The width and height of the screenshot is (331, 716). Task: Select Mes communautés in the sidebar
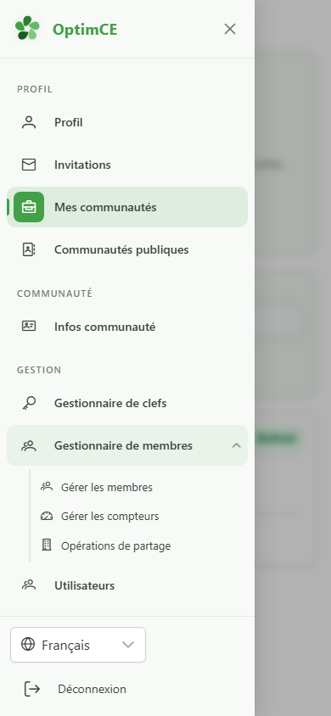tap(127, 207)
